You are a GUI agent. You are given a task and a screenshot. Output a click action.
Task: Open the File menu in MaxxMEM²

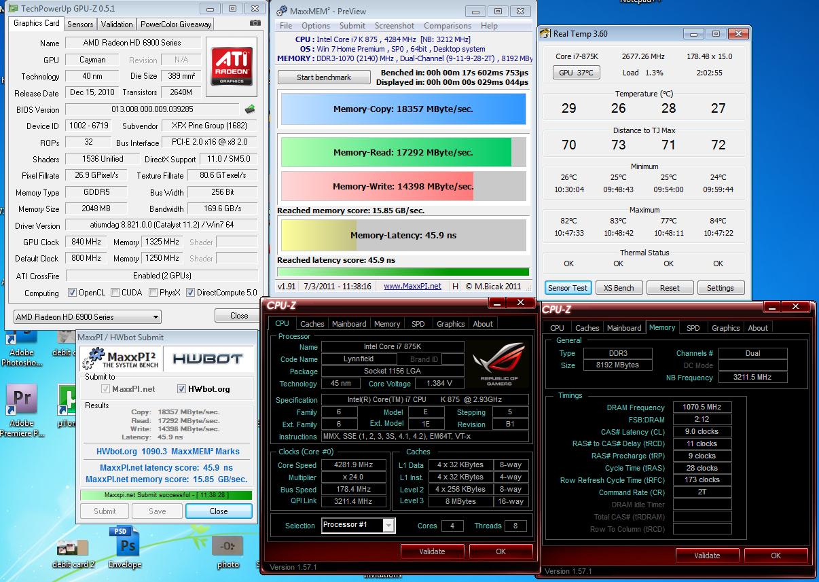287,26
